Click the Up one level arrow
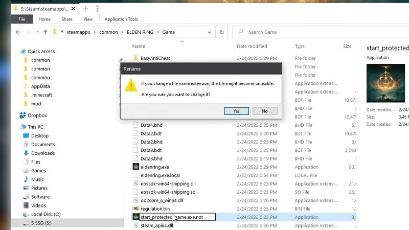Image resolution: width=409 pixels, height=230 pixels. pyautogui.click(x=46, y=32)
